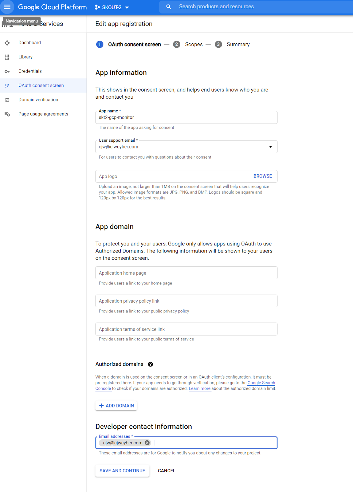Click Browse to upload app logo
The width and height of the screenshot is (353, 492).
click(x=262, y=176)
